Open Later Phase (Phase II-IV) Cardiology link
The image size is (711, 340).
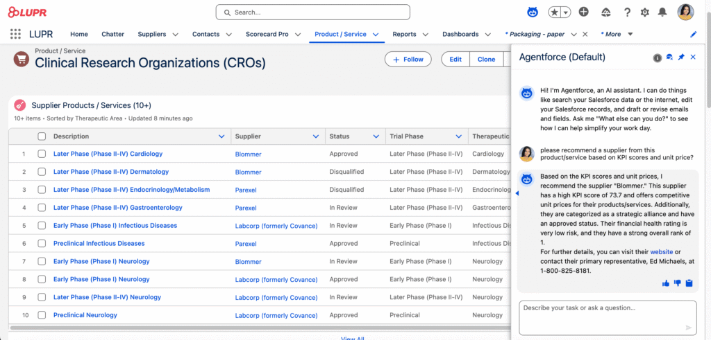point(108,154)
